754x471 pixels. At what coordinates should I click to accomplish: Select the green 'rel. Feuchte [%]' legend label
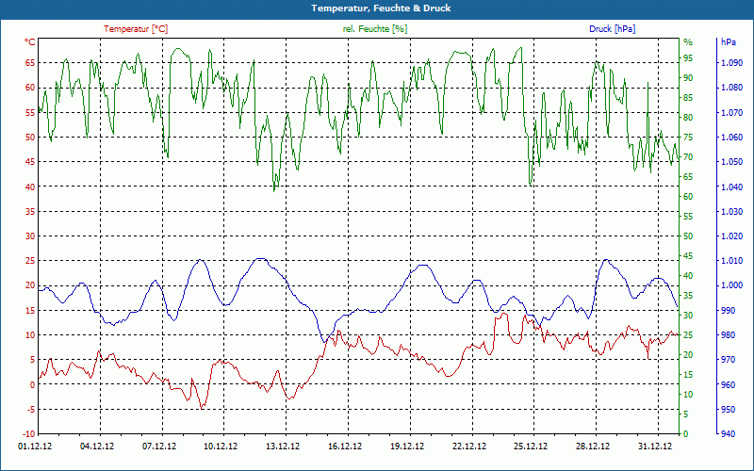coord(375,29)
